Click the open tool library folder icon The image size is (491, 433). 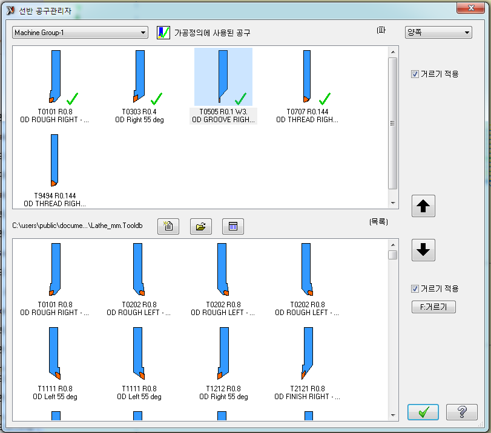[201, 226]
